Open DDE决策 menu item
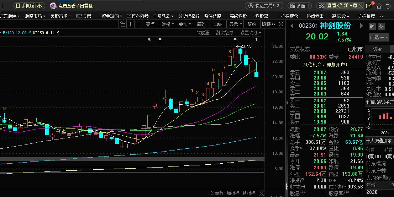394x197 pixels. coord(83,16)
